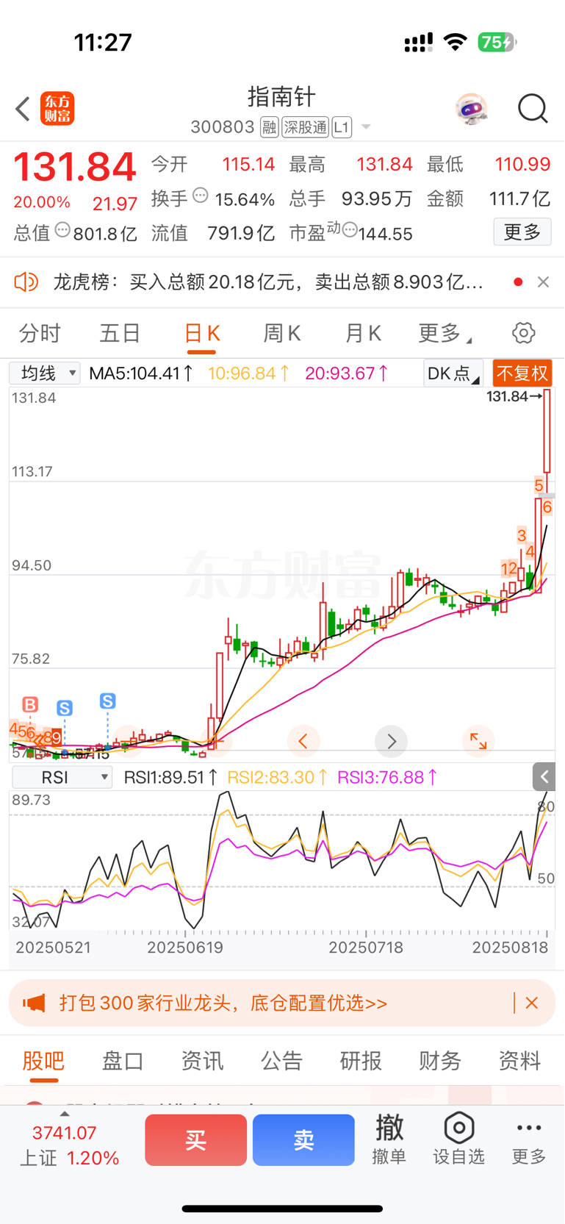Viewport: 565px width, 1224px height.
Task: Switch to 盘口 tab
Action: (x=123, y=1061)
